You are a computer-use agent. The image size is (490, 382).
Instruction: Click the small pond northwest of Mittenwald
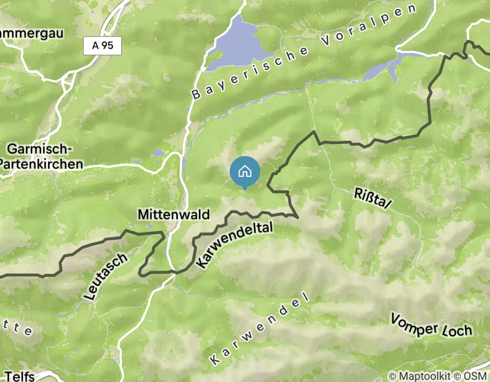pos(159,153)
